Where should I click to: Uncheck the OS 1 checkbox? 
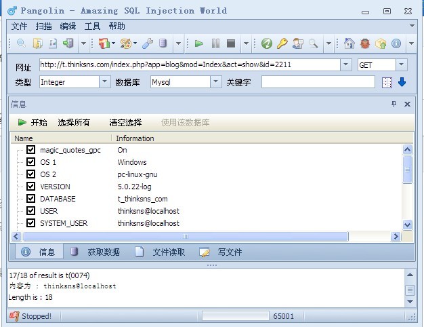coord(31,161)
